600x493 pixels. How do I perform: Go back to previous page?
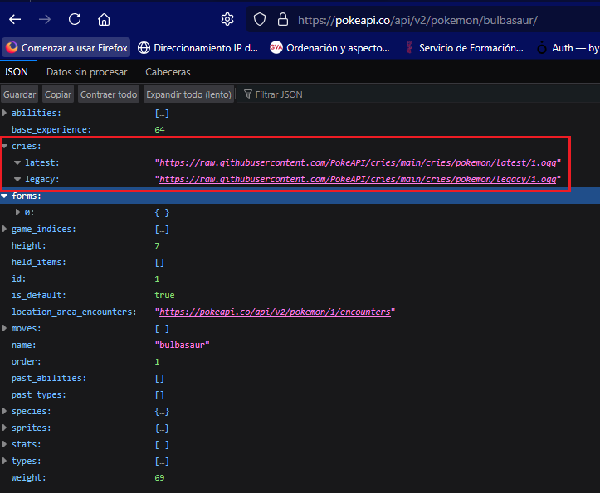pyautogui.click(x=15, y=19)
